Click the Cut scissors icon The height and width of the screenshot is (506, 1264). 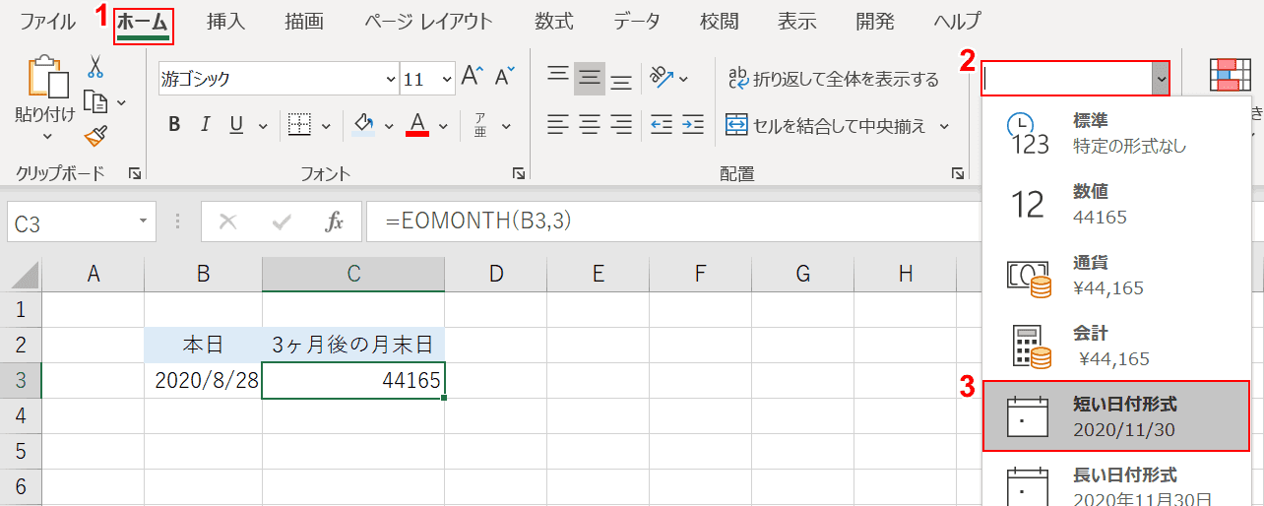[95, 67]
